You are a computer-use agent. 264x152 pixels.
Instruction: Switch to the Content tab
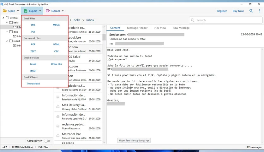(x=115, y=28)
